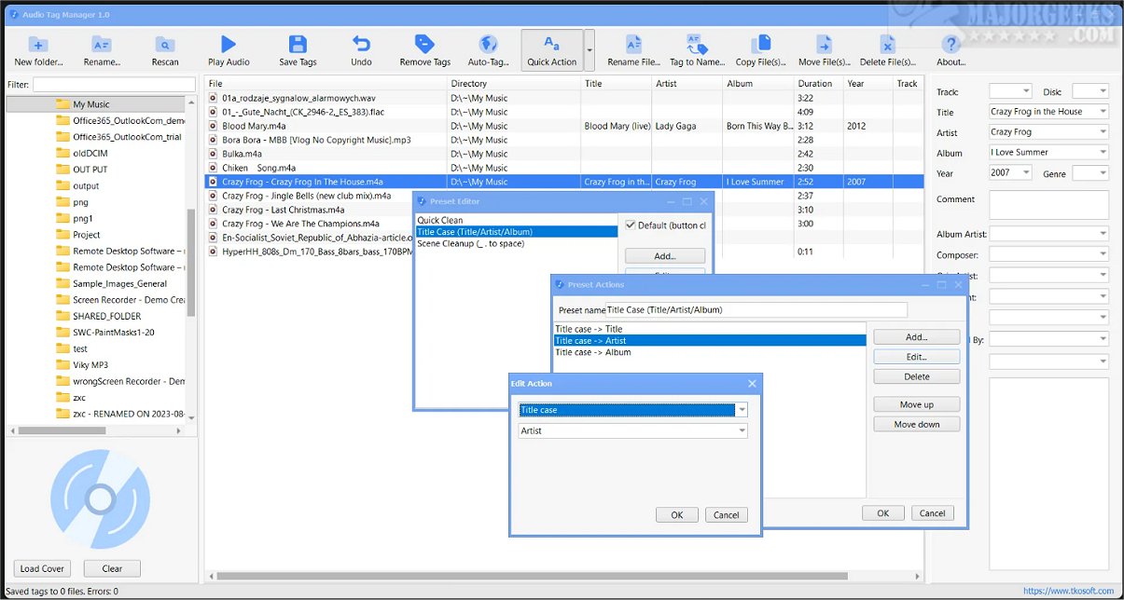Expand the Quick Action dropdown arrow

point(590,51)
